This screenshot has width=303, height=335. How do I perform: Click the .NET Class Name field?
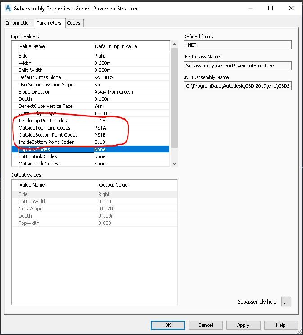coord(238,66)
